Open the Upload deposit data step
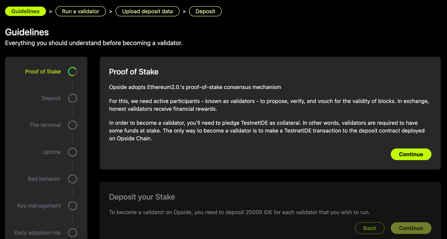 [147, 12]
